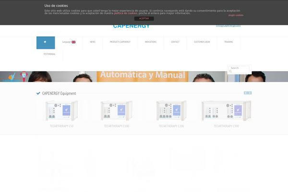Click the TECARTHERAPY C50 title link

(61, 126)
